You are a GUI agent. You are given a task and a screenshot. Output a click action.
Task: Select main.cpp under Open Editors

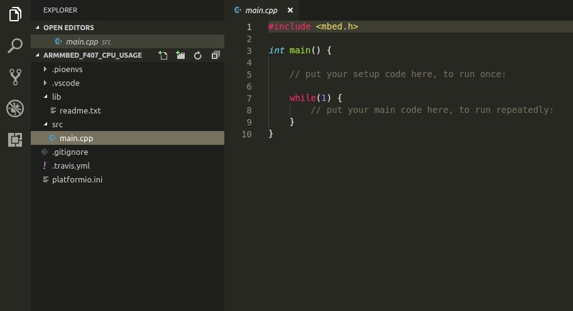tap(128, 41)
